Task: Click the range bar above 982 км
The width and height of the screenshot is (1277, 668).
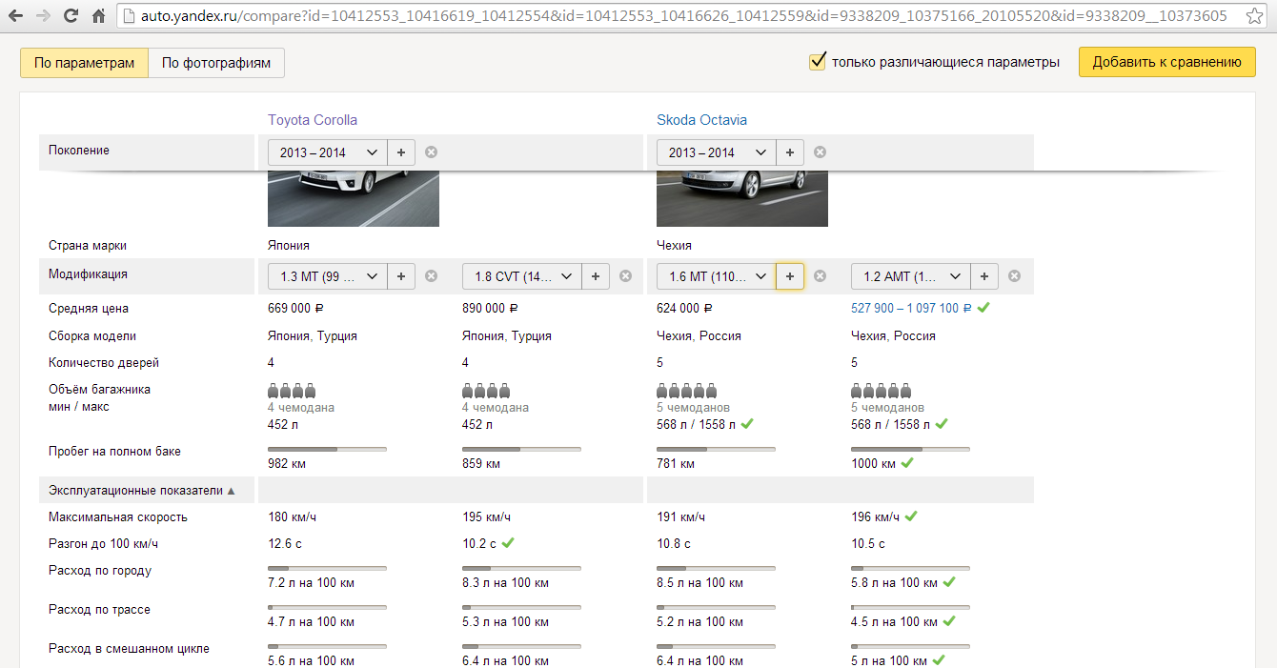Action: pyautogui.click(x=327, y=448)
